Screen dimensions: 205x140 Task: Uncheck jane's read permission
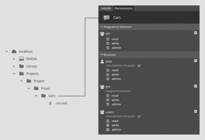tap(108, 70)
